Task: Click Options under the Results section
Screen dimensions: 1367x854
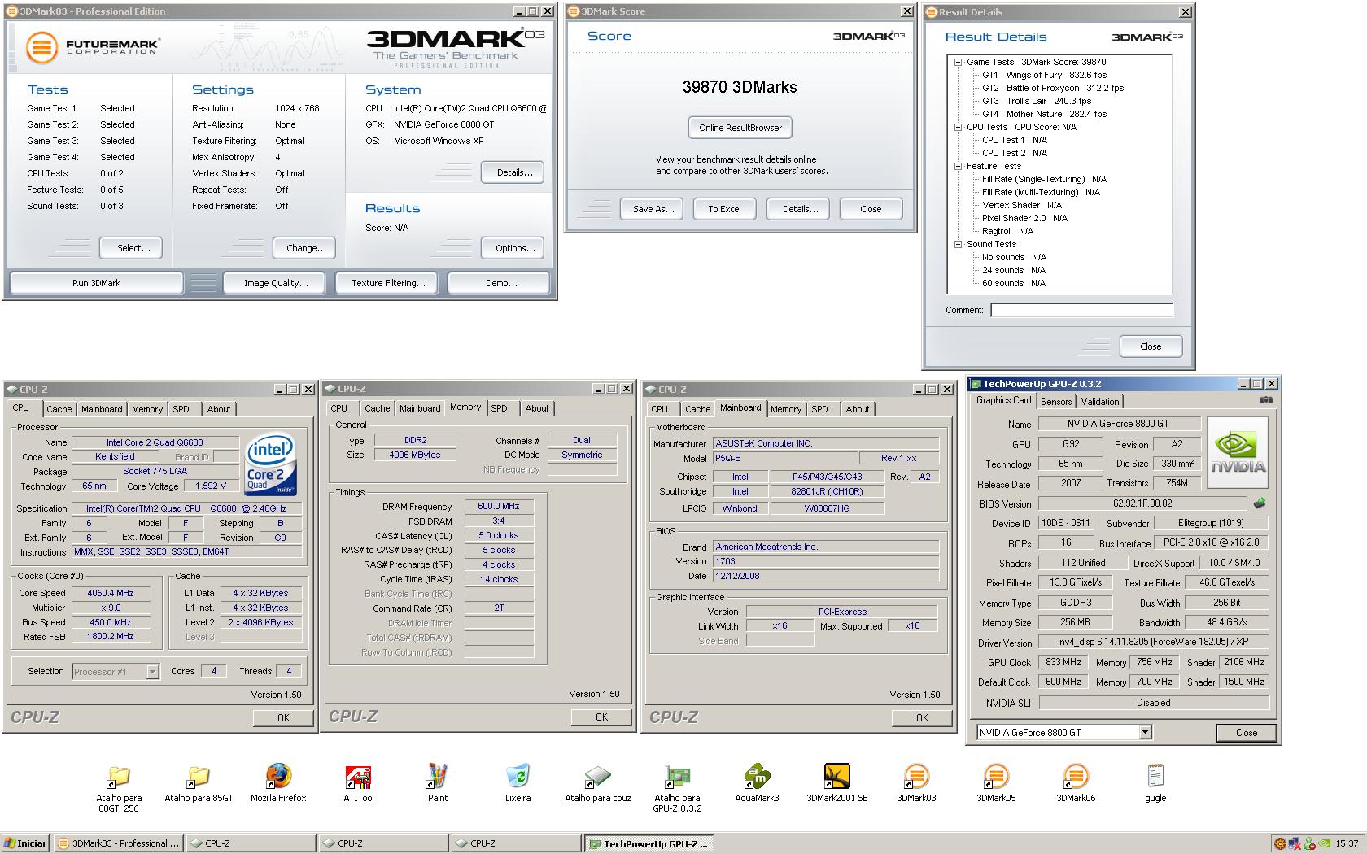Action: pyautogui.click(x=514, y=248)
